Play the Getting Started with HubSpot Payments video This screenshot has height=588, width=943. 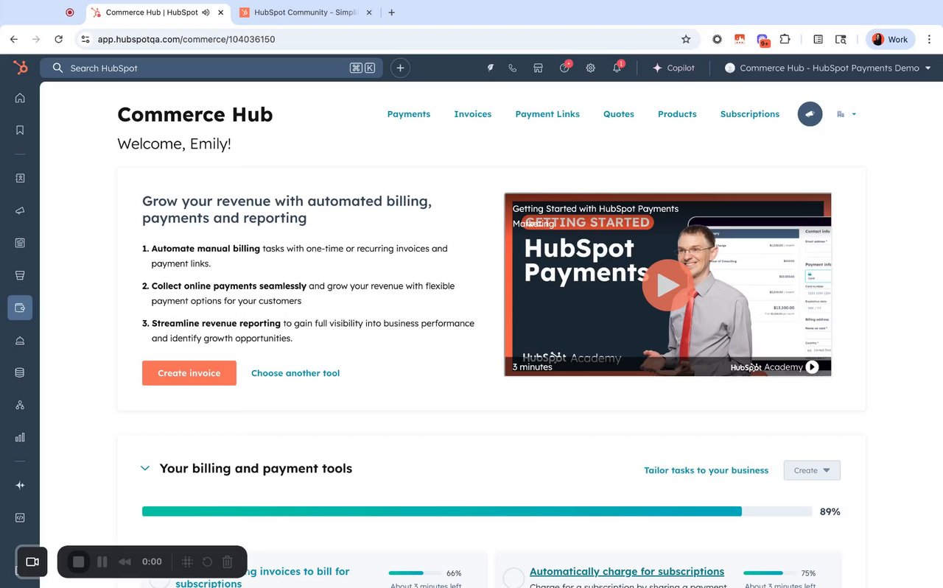pos(667,285)
